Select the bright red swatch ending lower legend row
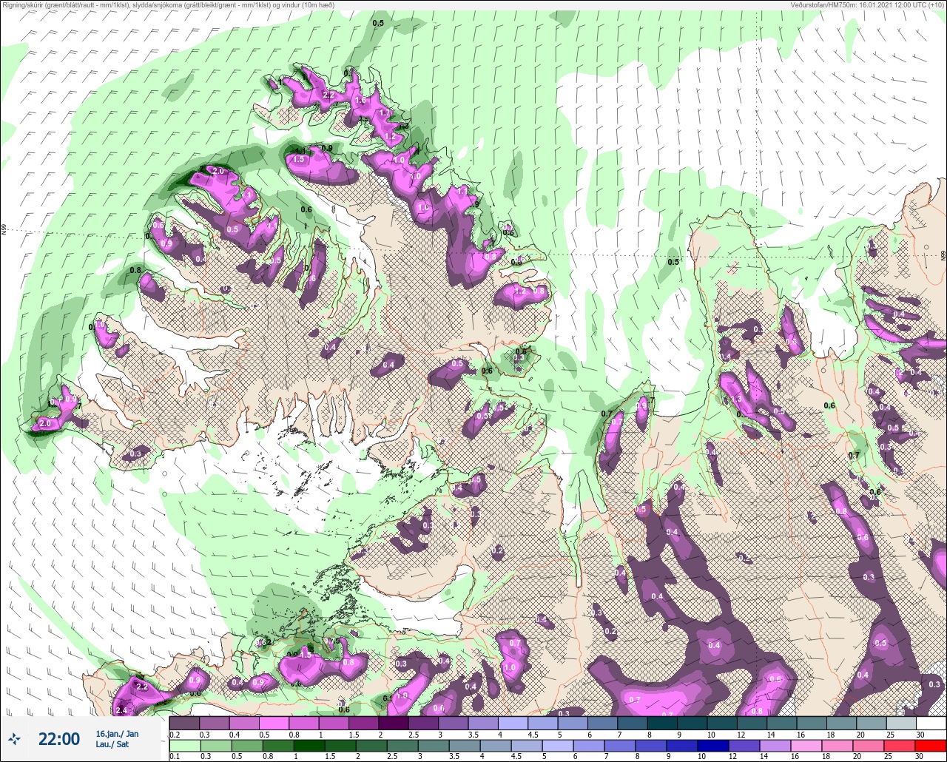Image resolution: width=947 pixels, height=762 pixels. [x=931, y=746]
